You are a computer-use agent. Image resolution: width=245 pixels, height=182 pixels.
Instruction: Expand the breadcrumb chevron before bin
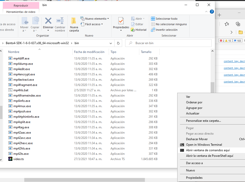72,43
